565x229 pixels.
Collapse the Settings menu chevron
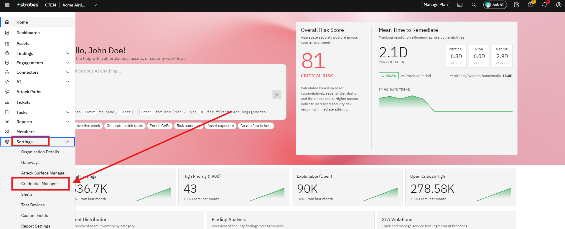click(68, 142)
